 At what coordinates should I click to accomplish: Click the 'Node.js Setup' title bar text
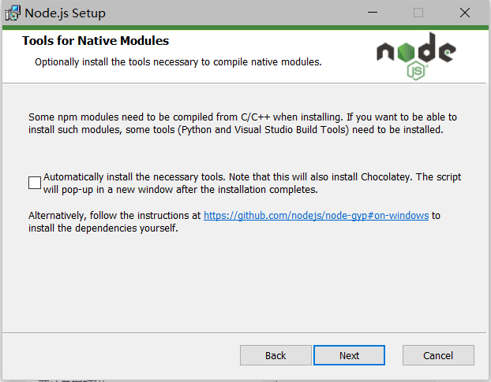click(65, 13)
